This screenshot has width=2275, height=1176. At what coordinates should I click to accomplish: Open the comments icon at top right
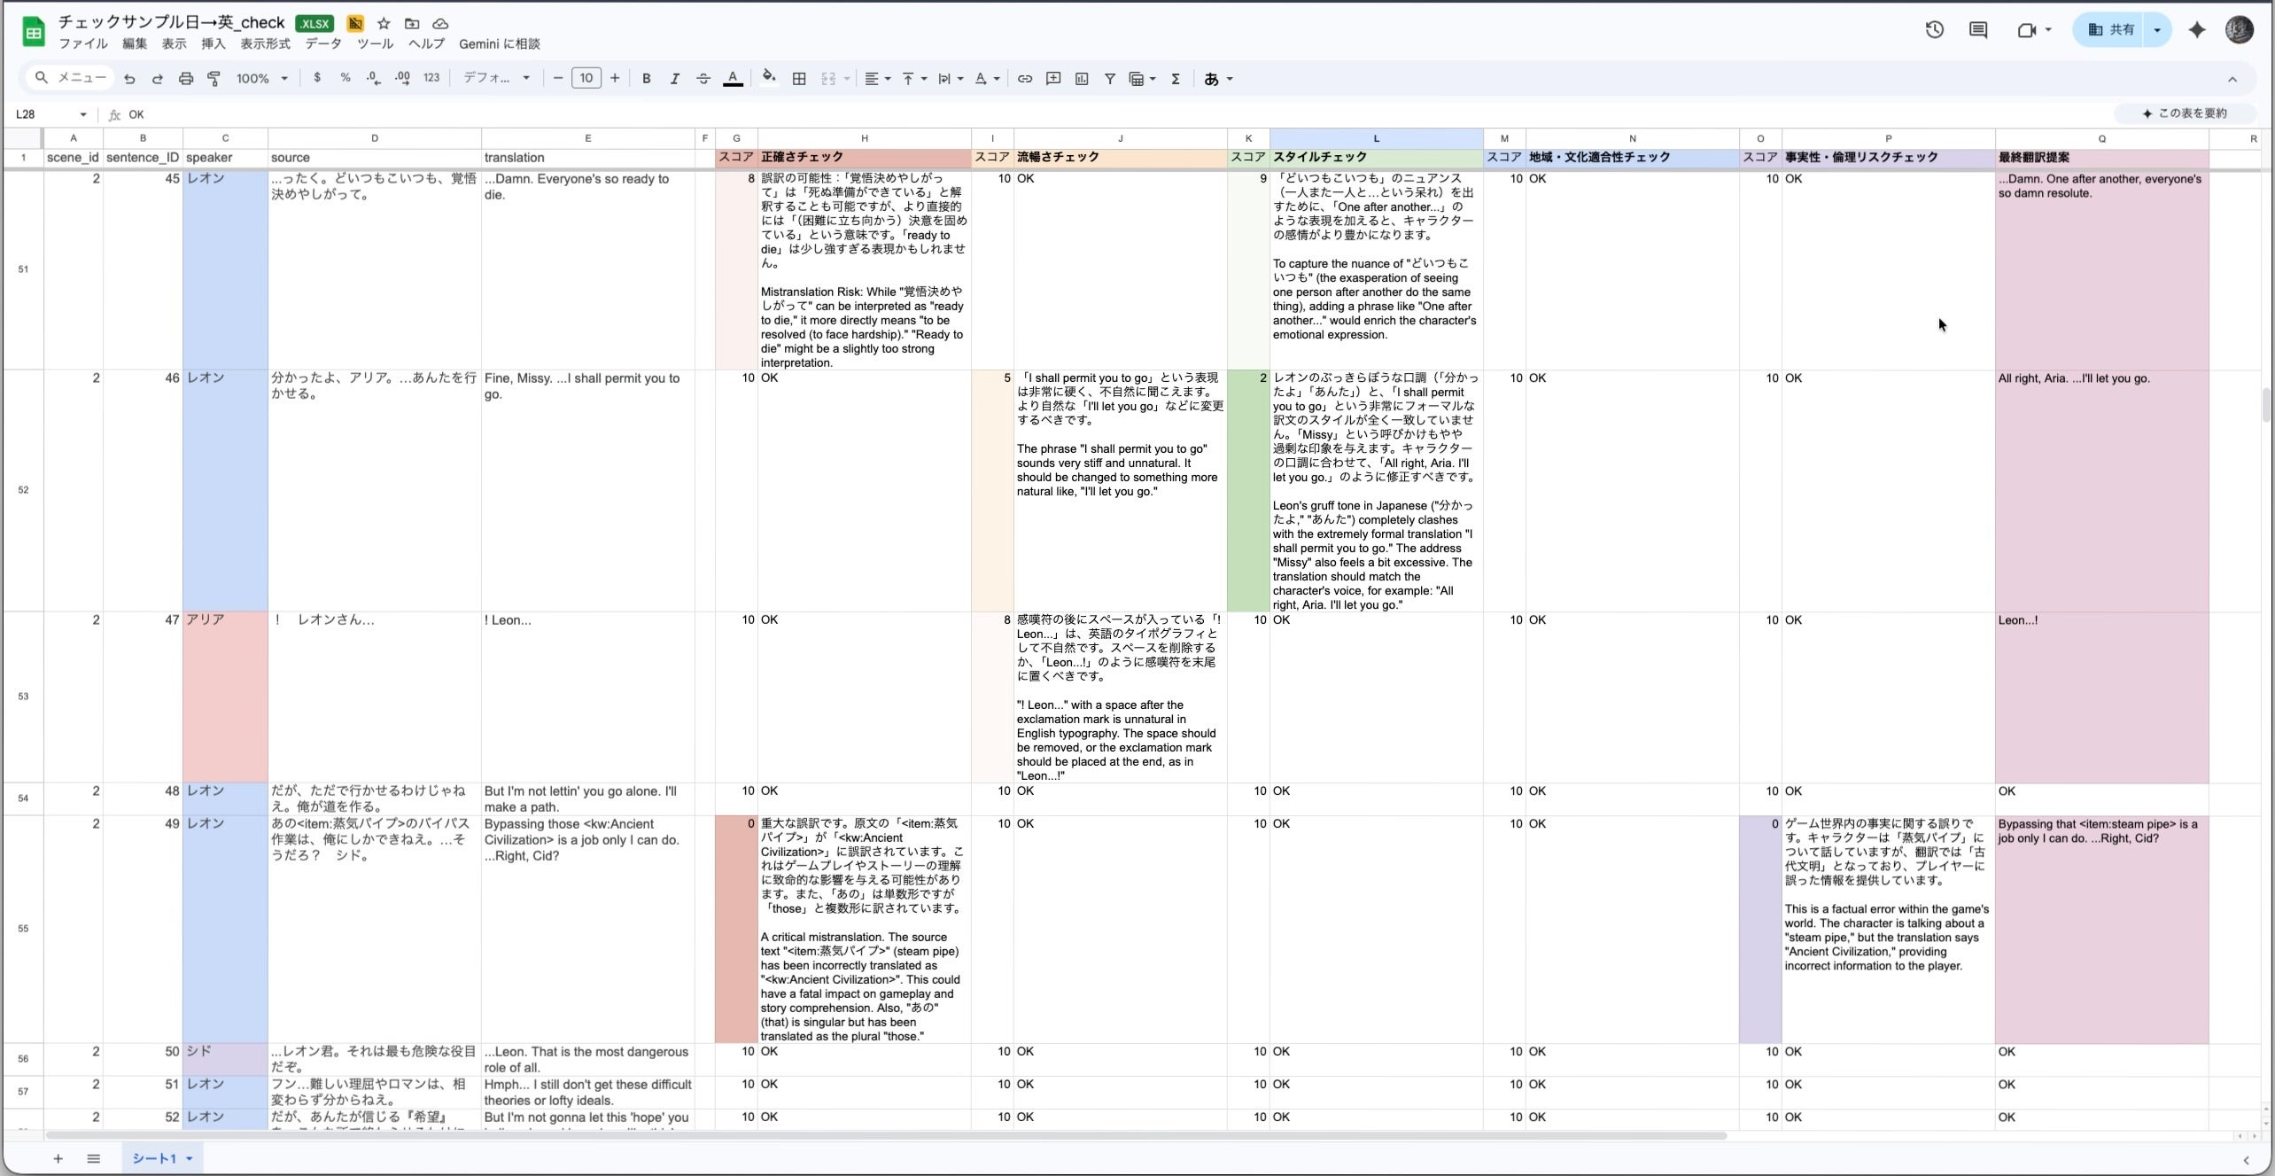click(1977, 29)
